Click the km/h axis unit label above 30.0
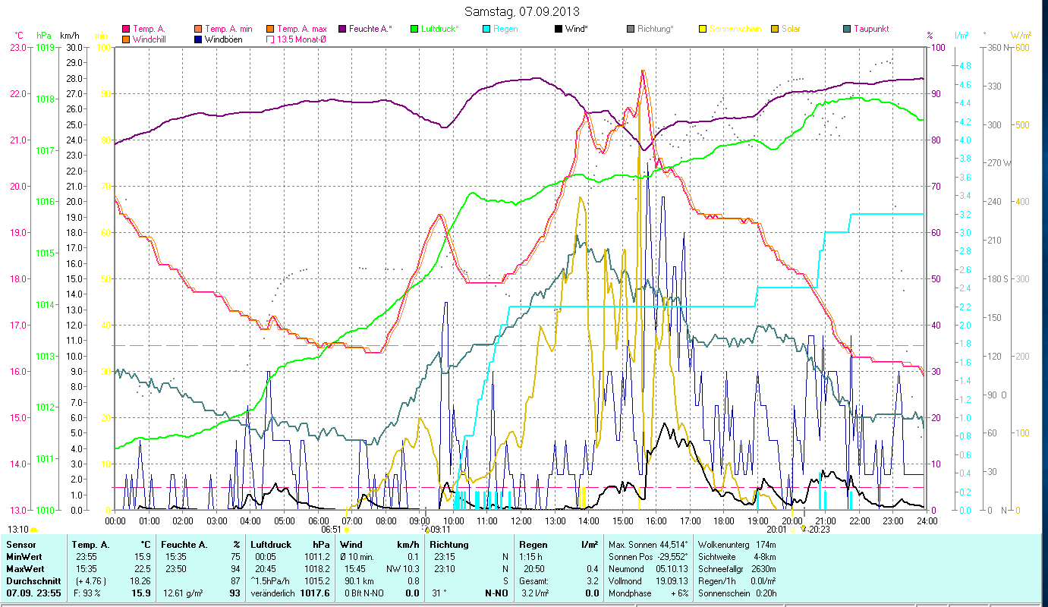 [x=69, y=36]
